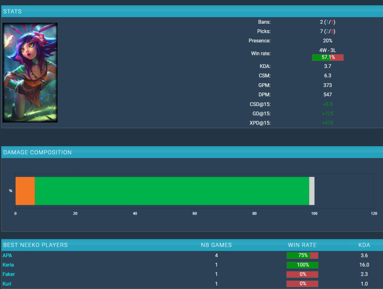Click Keria's 100% win rate bar

tap(302, 265)
